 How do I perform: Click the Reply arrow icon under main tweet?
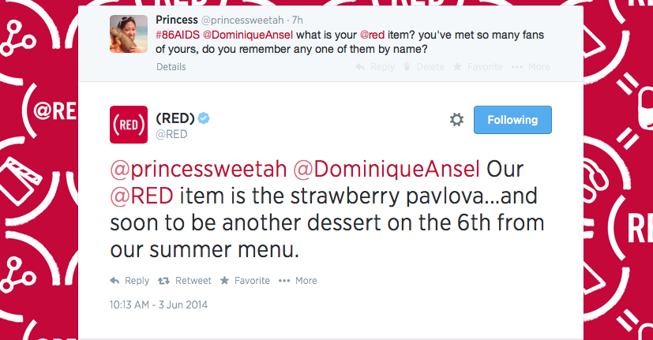click(x=114, y=280)
